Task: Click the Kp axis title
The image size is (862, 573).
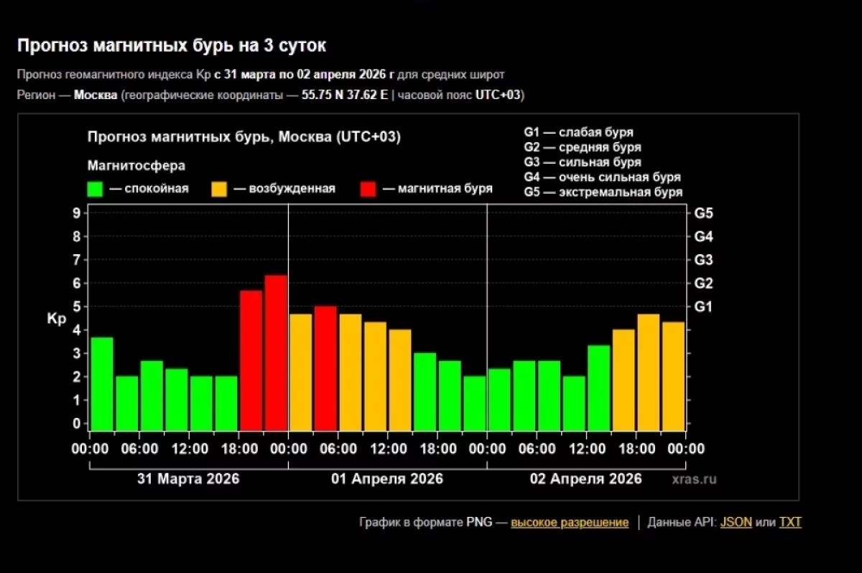Action: [57, 320]
